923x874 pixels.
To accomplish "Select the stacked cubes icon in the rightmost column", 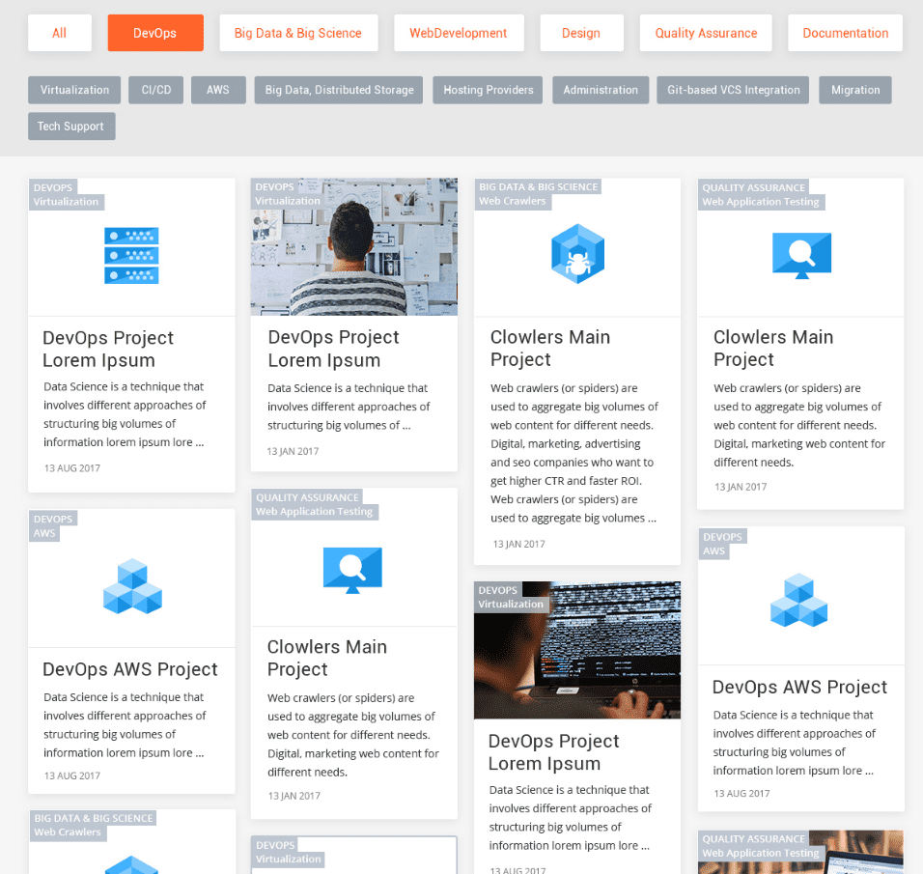I will coord(798,600).
